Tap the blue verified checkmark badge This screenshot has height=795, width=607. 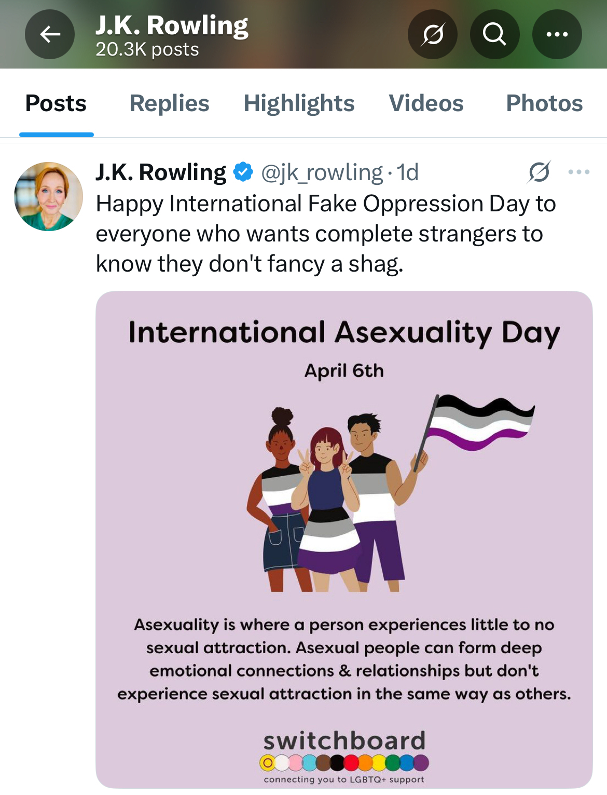click(x=243, y=172)
